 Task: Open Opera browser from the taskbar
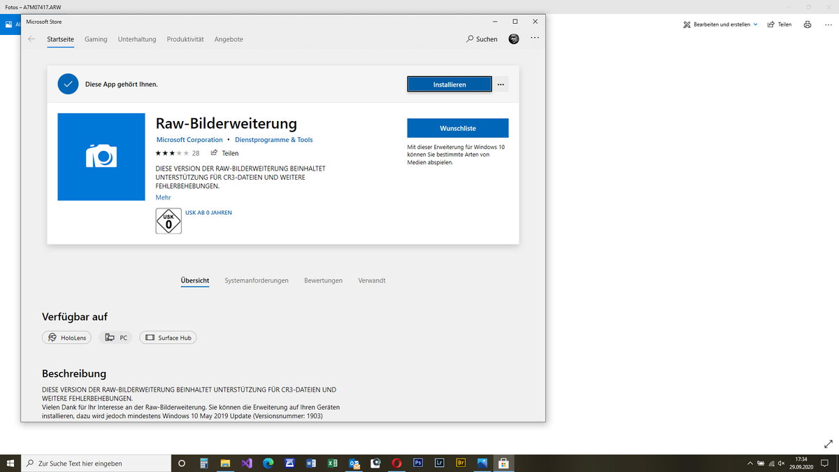[x=396, y=462]
